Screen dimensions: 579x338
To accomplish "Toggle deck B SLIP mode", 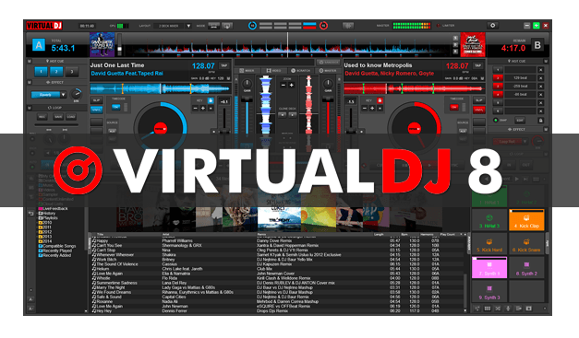I will click(479, 100).
